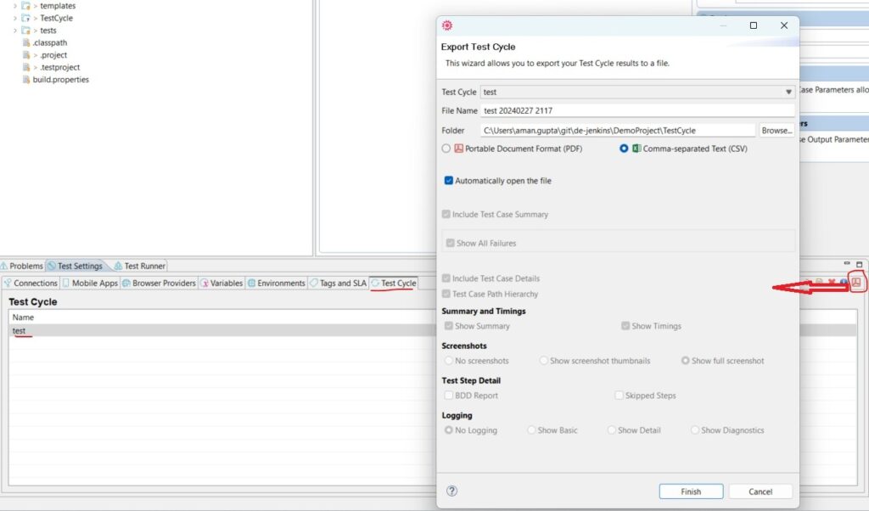
Task: Select Portable Document Format (PDF) radio button
Action: coord(446,149)
